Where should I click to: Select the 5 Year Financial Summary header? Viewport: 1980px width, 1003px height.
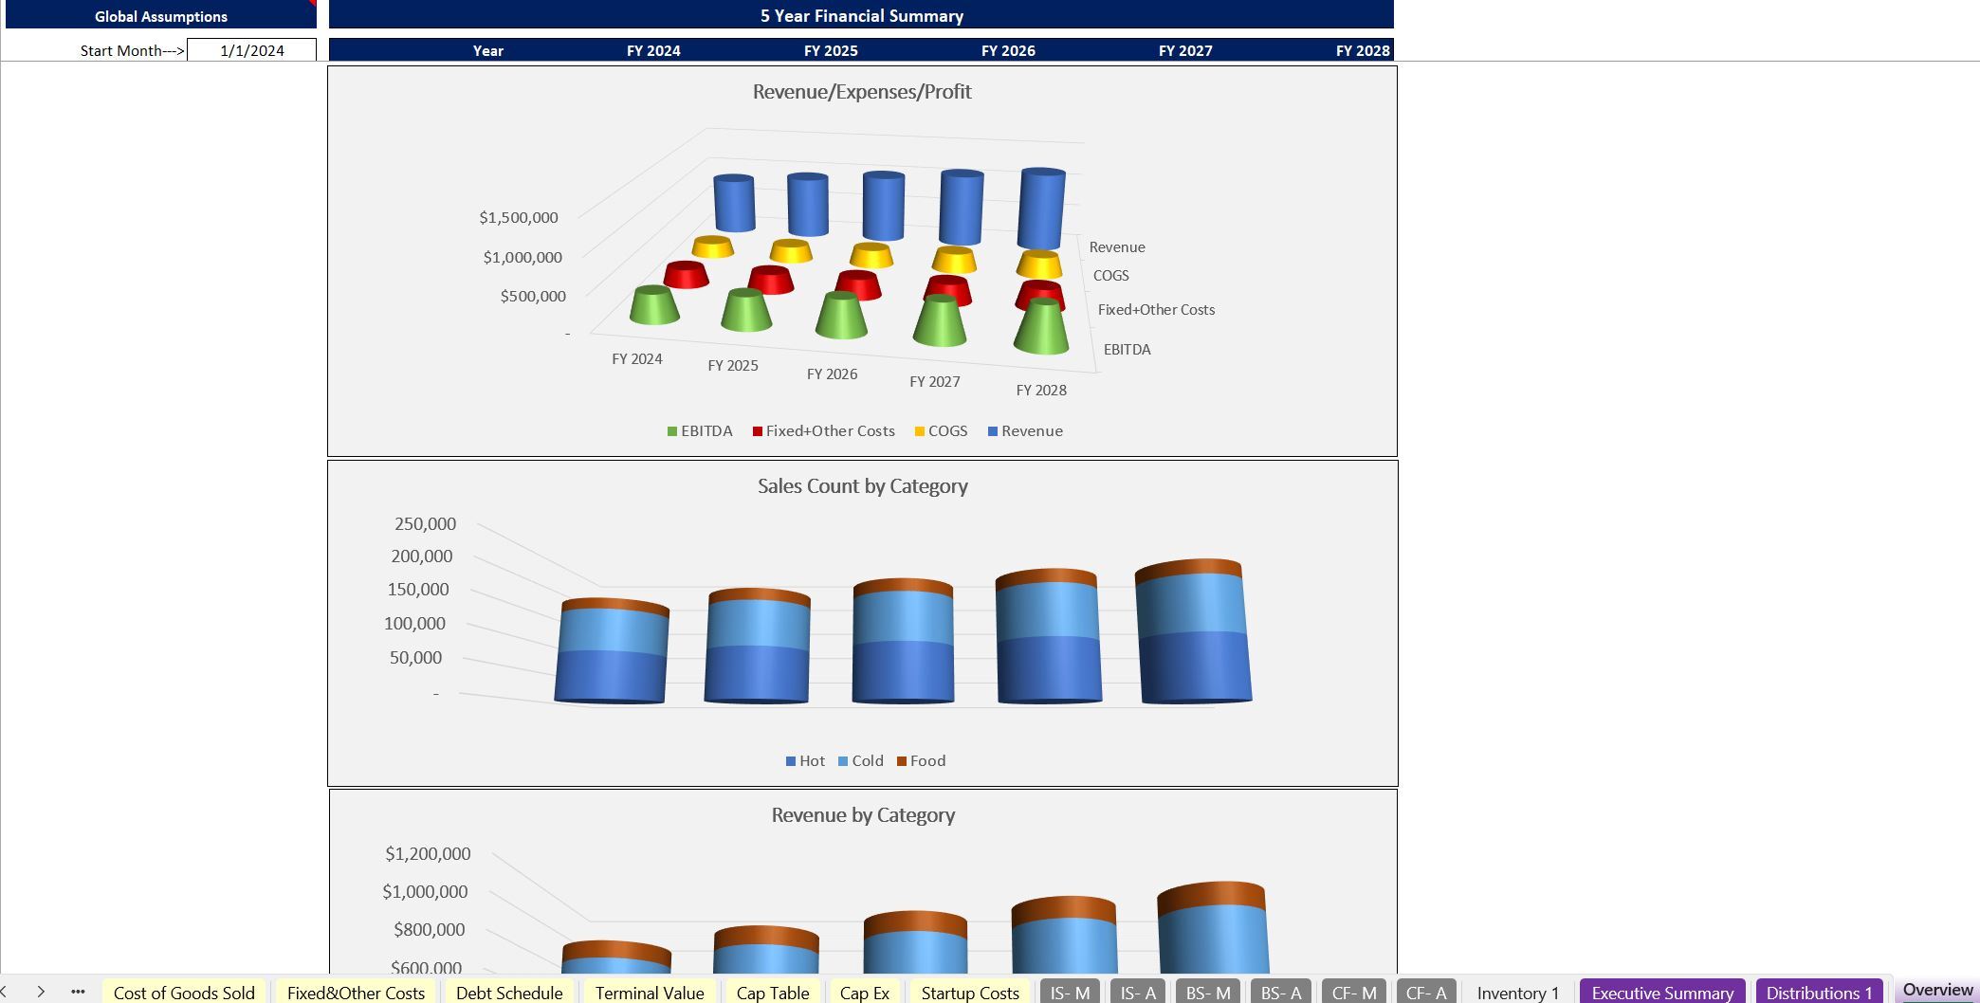[861, 15]
